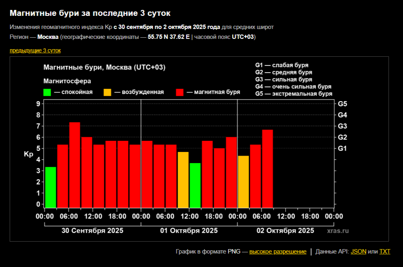Click the red "магнитная буря" legend swatch
Screen dimensions: 403x267
coord(180,92)
